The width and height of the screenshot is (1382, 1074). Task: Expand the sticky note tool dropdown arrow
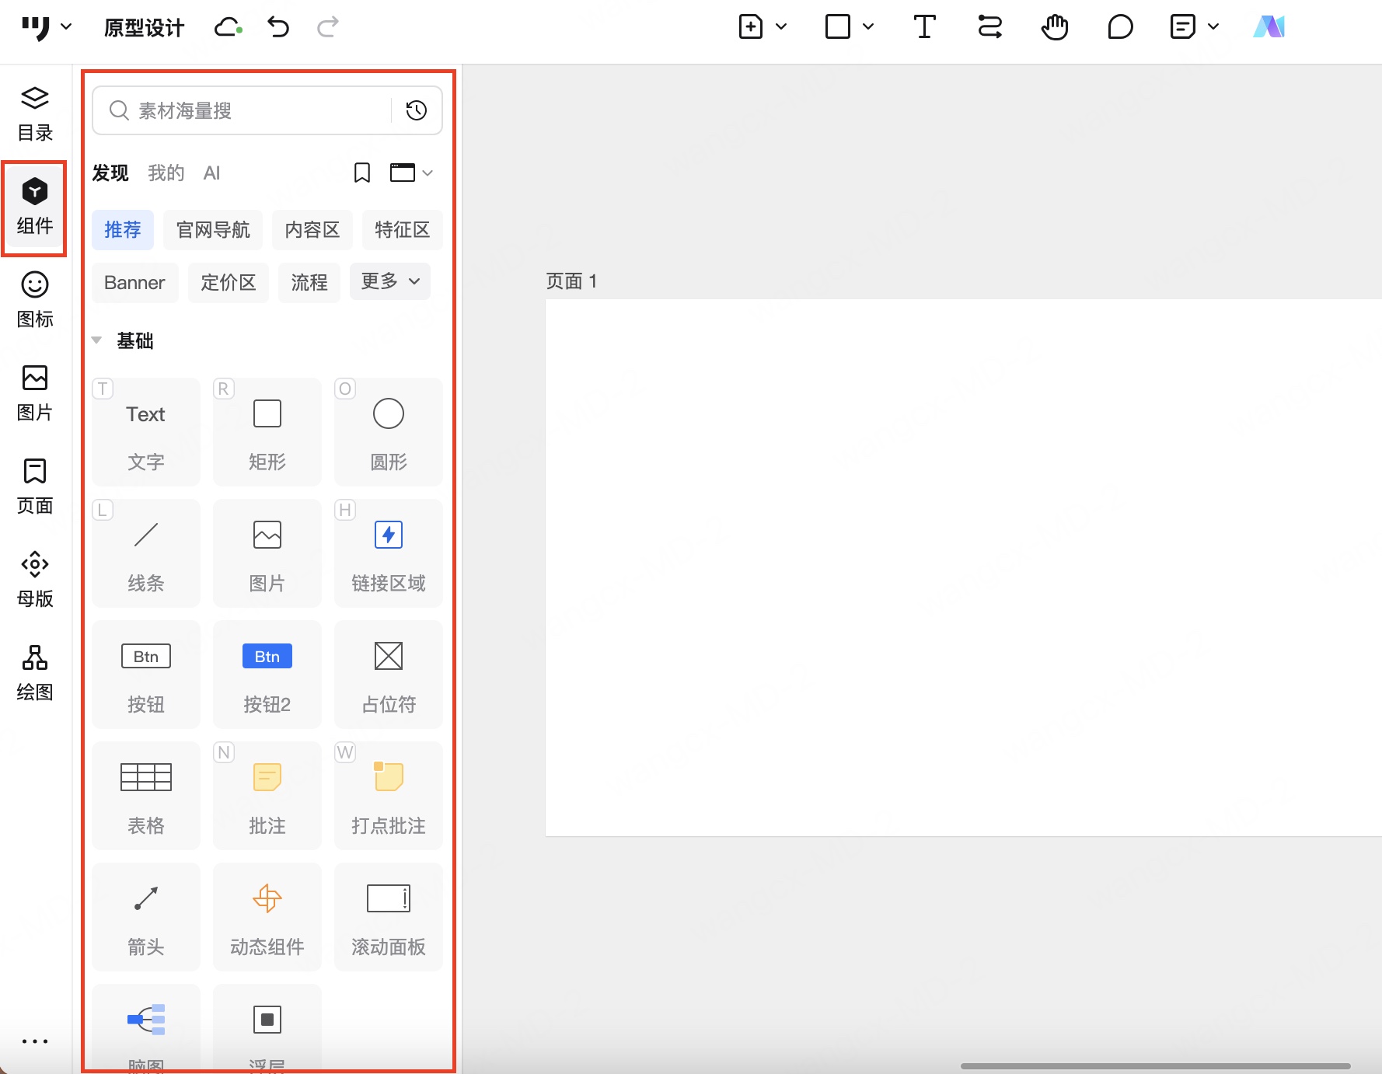[x=1213, y=27]
